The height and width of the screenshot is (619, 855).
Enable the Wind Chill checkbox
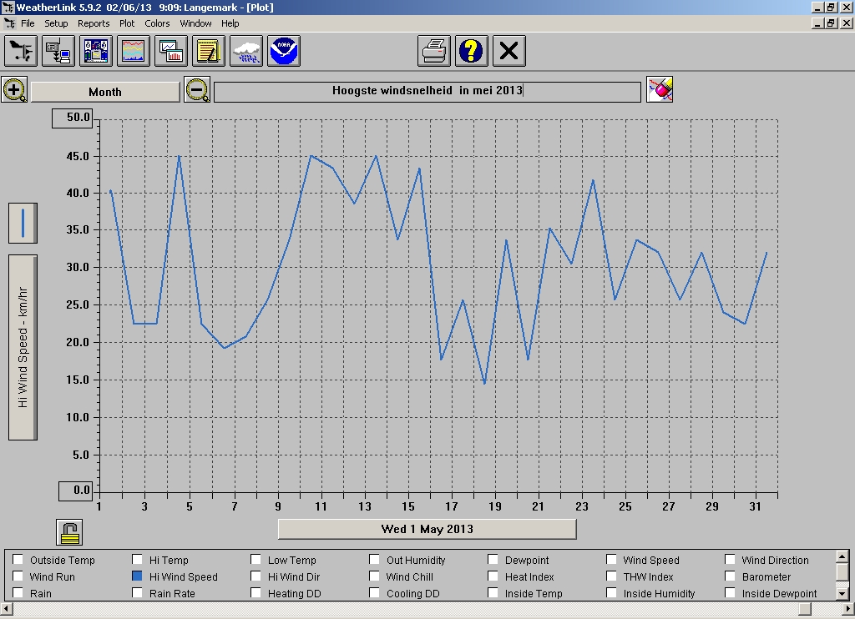375,576
